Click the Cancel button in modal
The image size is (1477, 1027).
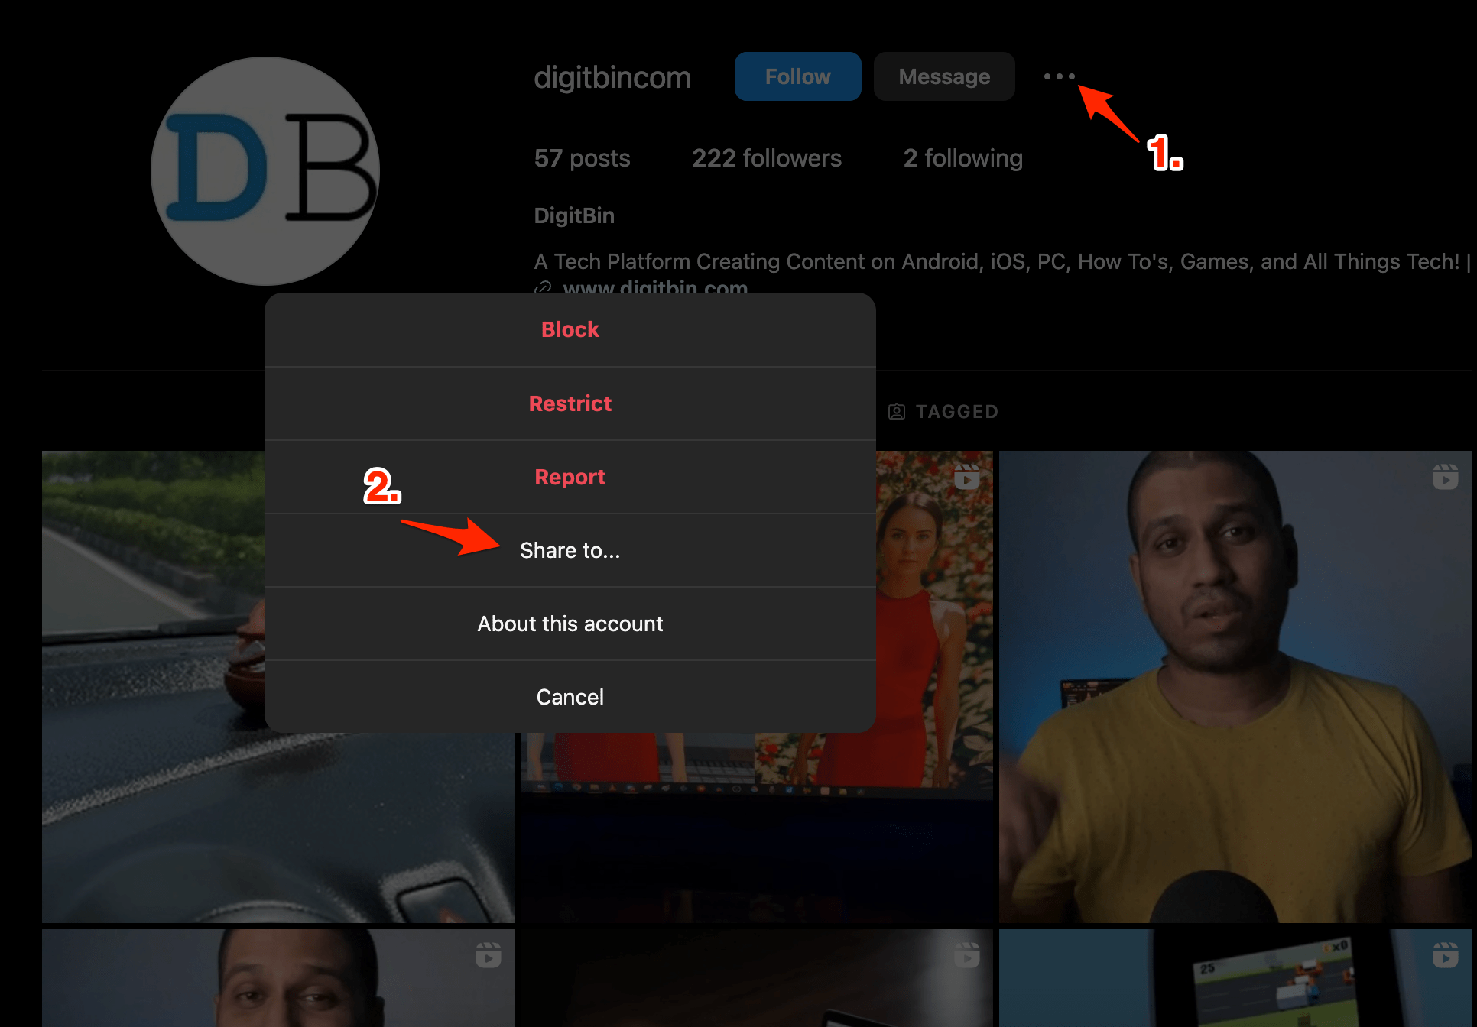(570, 697)
